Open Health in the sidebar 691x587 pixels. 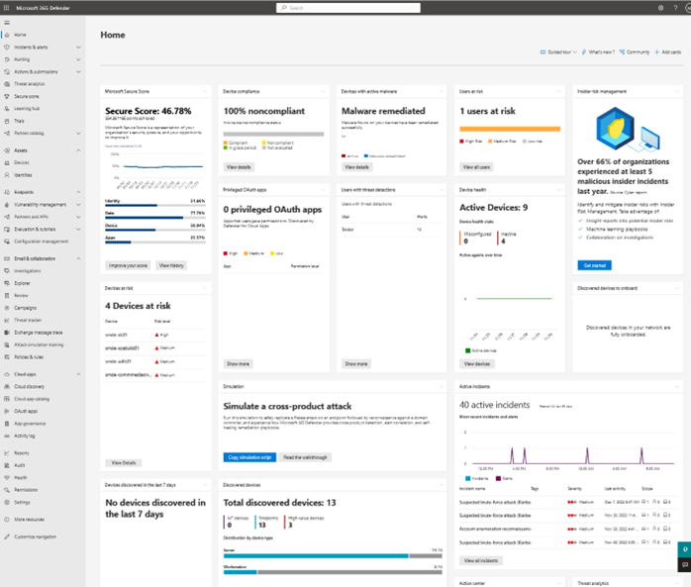[x=20, y=478]
